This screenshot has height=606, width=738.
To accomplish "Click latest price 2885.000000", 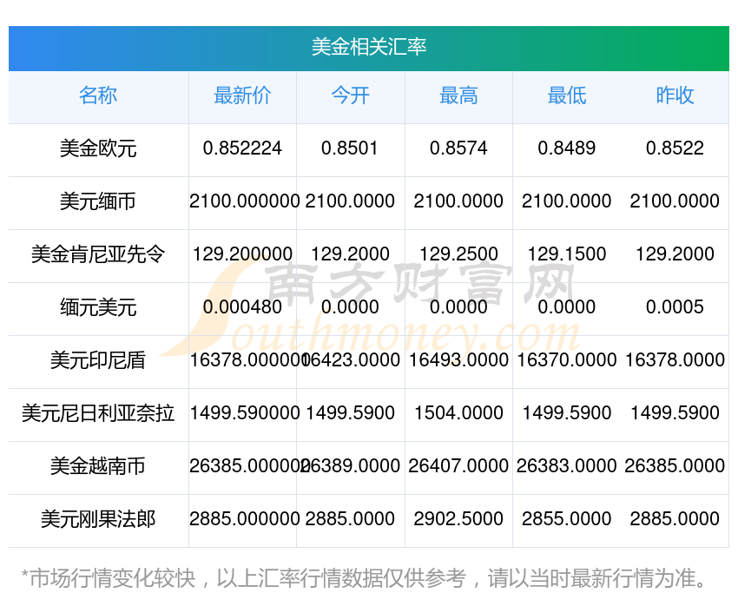I will click(x=244, y=519).
